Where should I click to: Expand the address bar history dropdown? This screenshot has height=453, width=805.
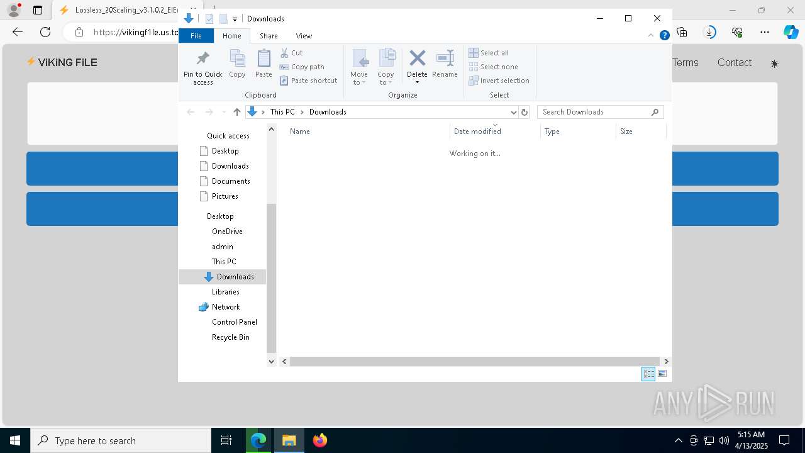(514, 112)
